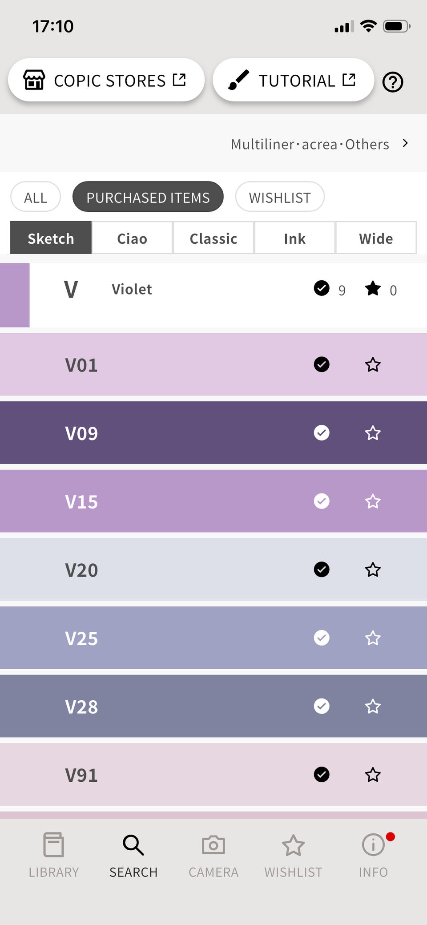This screenshot has height=925, width=427.
Task: Star the V28 marker for wishlist
Action: 373,706
